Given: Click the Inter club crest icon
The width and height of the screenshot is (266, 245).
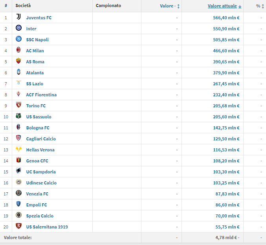Looking at the screenshot, I should (18, 28).
